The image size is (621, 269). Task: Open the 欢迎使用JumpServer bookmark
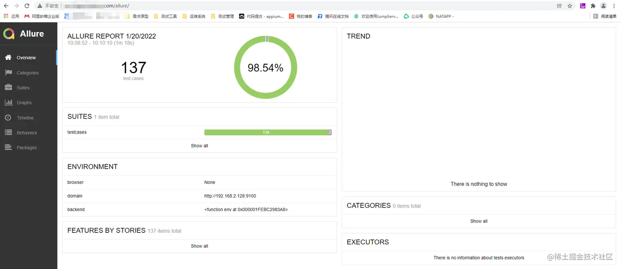(x=376, y=16)
